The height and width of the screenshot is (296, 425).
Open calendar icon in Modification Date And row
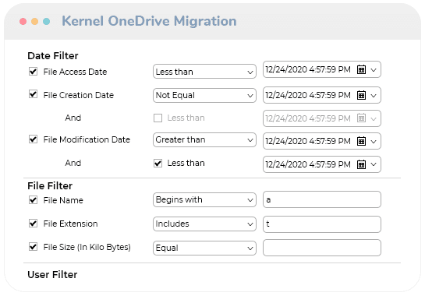[x=361, y=164]
